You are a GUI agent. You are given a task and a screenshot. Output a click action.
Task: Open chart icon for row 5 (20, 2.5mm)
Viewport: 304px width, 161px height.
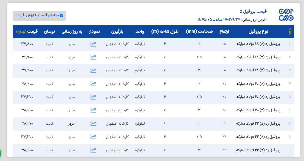tap(93, 97)
